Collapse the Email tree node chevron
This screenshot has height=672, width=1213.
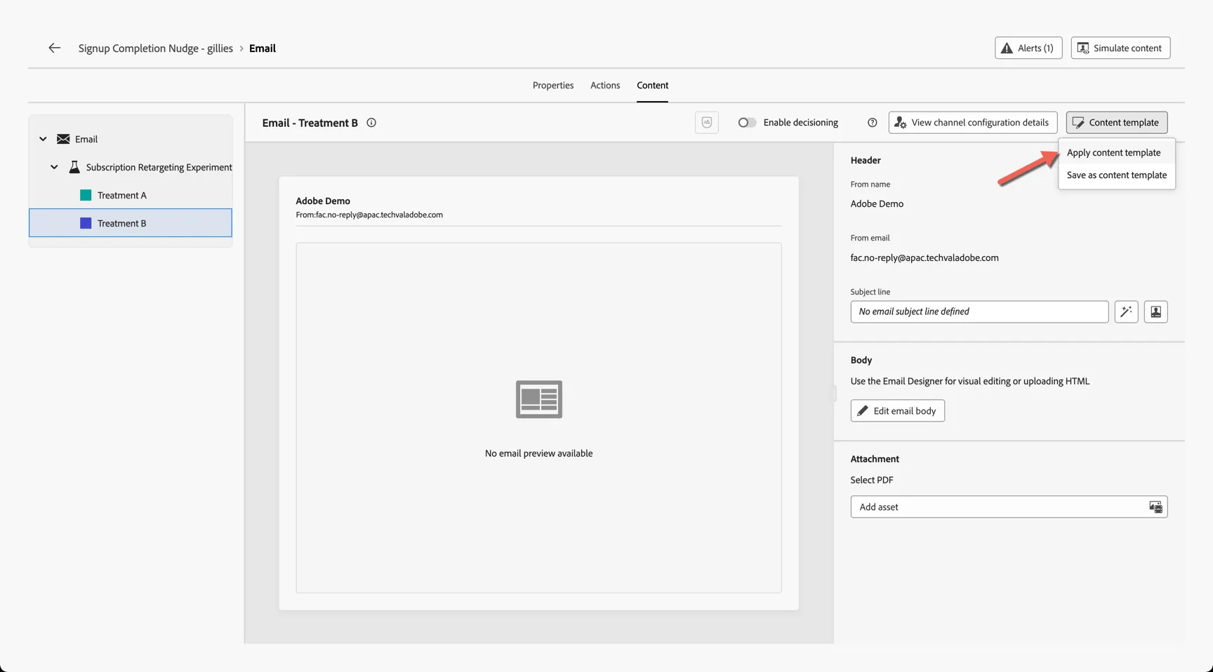(x=43, y=139)
